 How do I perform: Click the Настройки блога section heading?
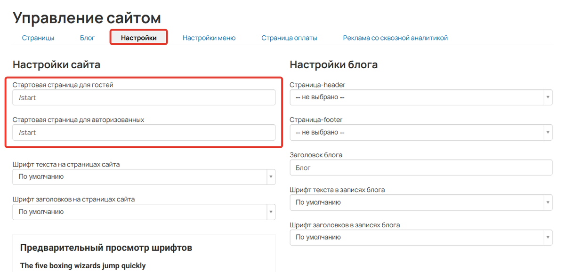pos(334,65)
